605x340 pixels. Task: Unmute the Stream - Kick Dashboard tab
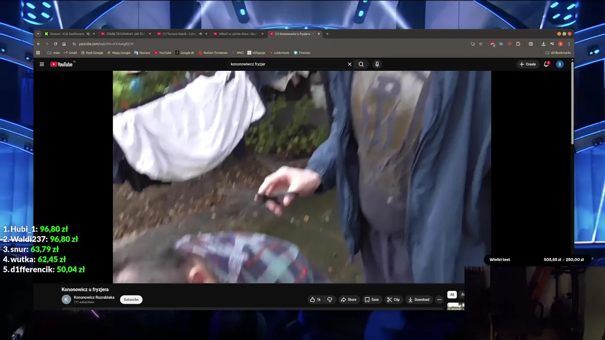[88, 34]
